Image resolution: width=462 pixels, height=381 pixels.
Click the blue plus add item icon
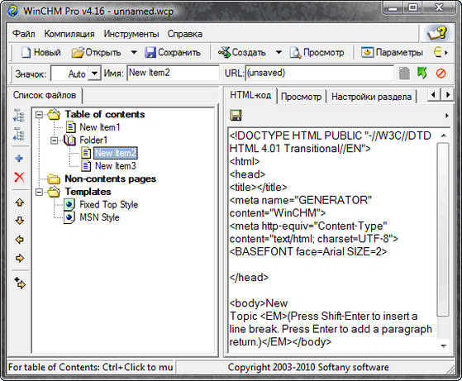[x=19, y=159]
